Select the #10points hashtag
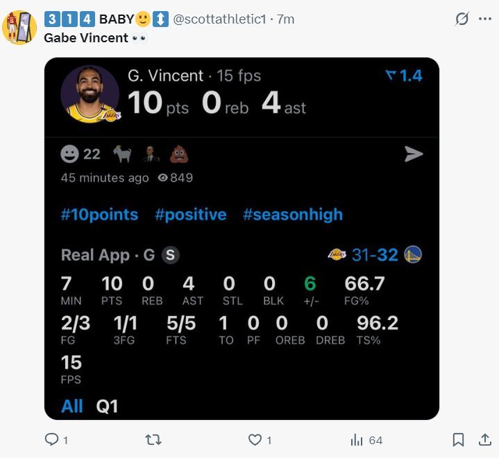The image size is (499, 458). 99,215
